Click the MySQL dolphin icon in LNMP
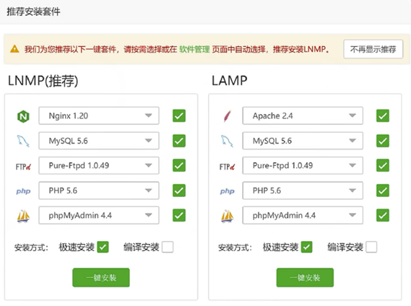This screenshot has width=411, height=306. point(23,141)
